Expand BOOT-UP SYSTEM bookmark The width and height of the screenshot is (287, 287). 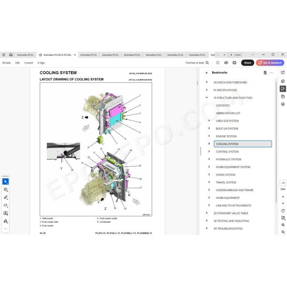(209, 128)
